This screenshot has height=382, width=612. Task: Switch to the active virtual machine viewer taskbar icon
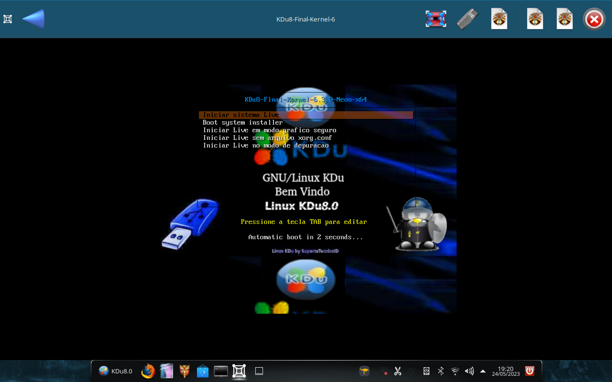(x=239, y=371)
